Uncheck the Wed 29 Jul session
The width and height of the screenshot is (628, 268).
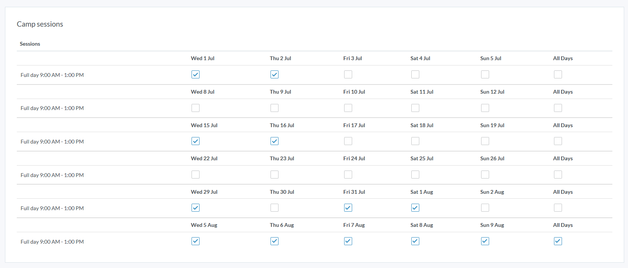coord(195,208)
